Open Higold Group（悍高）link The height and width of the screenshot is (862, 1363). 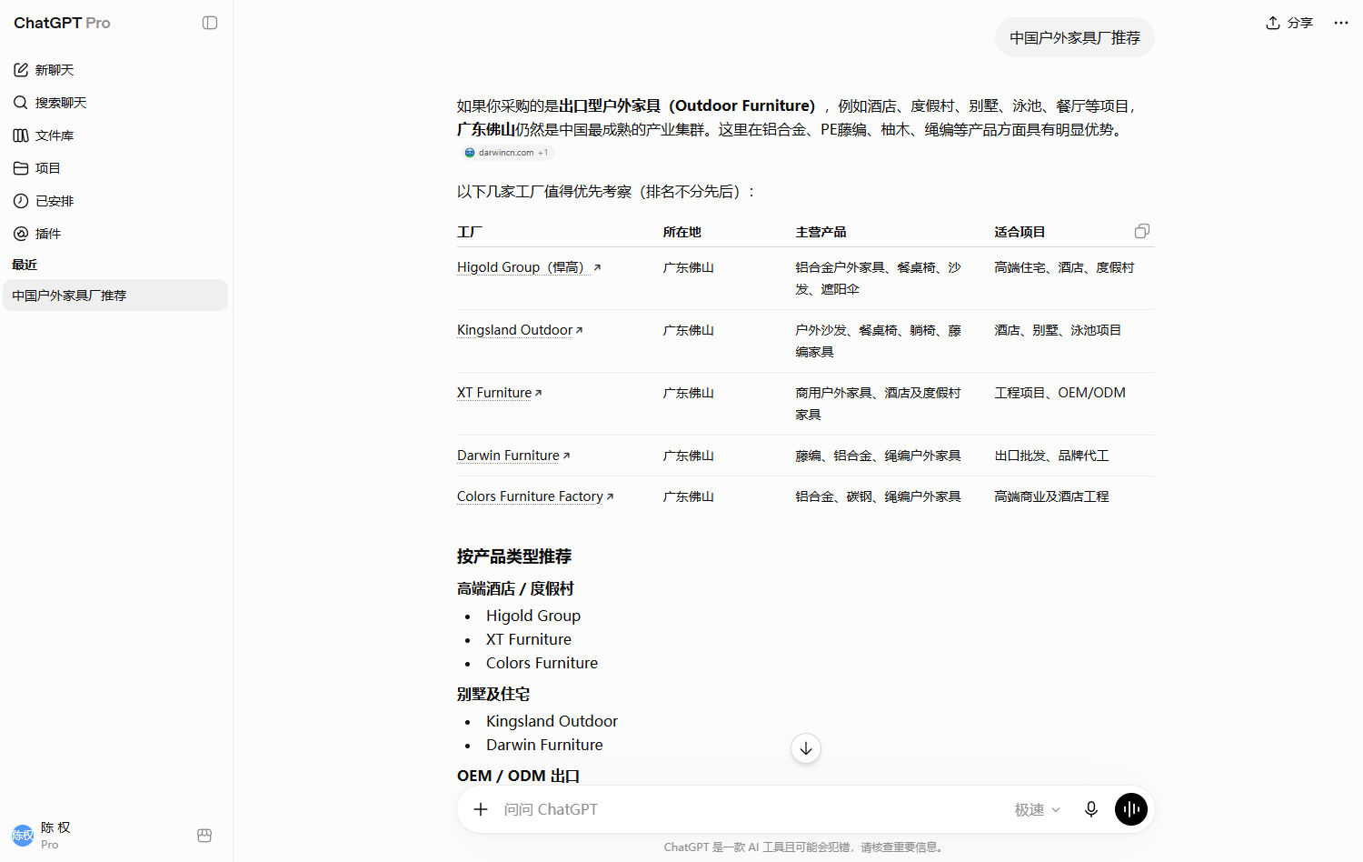[x=529, y=267]
